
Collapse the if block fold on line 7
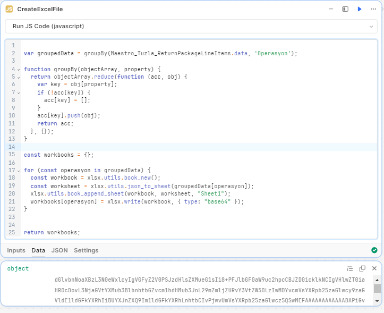(19, 93)
